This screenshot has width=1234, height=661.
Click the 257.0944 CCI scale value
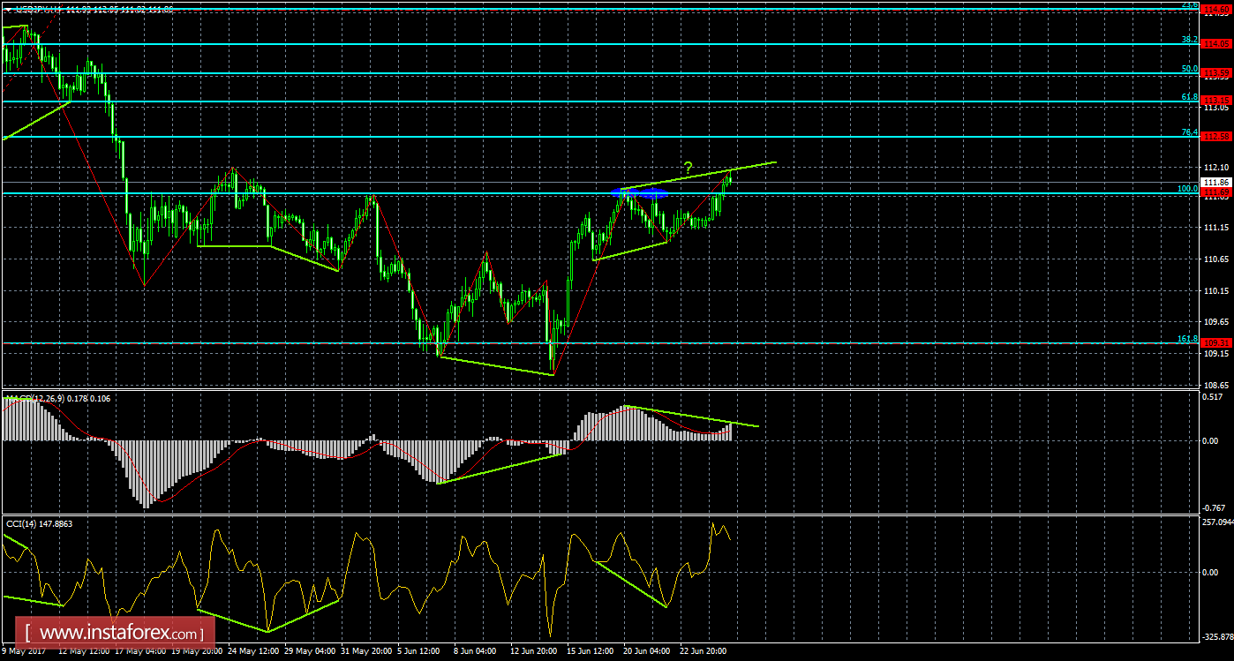pyautogui.click(x=1218, y=523)
